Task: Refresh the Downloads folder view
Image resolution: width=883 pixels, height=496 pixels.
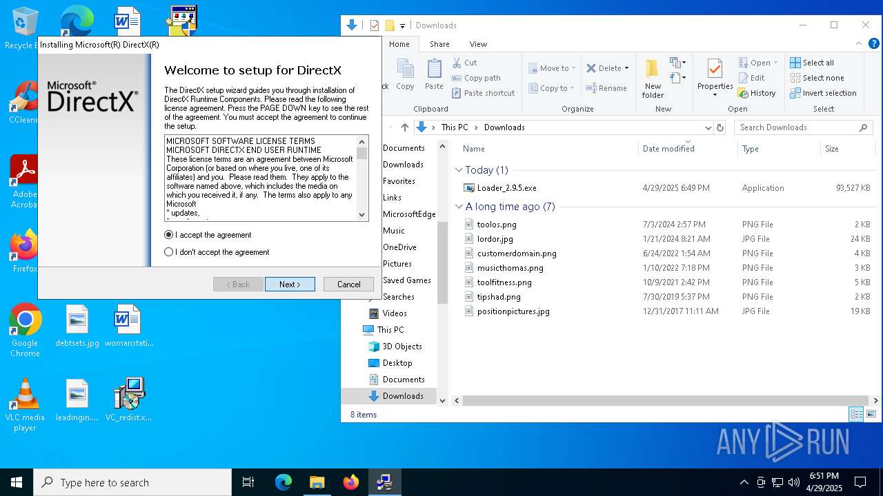Action: pyautogui.click(x=720, y=127)
